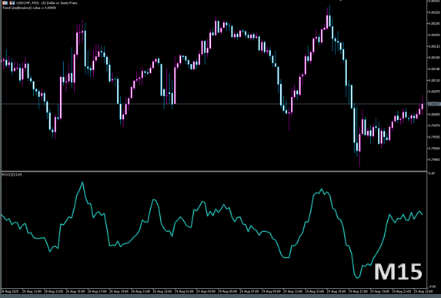The height and width of the screenshot is (298, 441).
Task: Click the 29 Aug 17:00 time label
Action: (x=359, y=291)
